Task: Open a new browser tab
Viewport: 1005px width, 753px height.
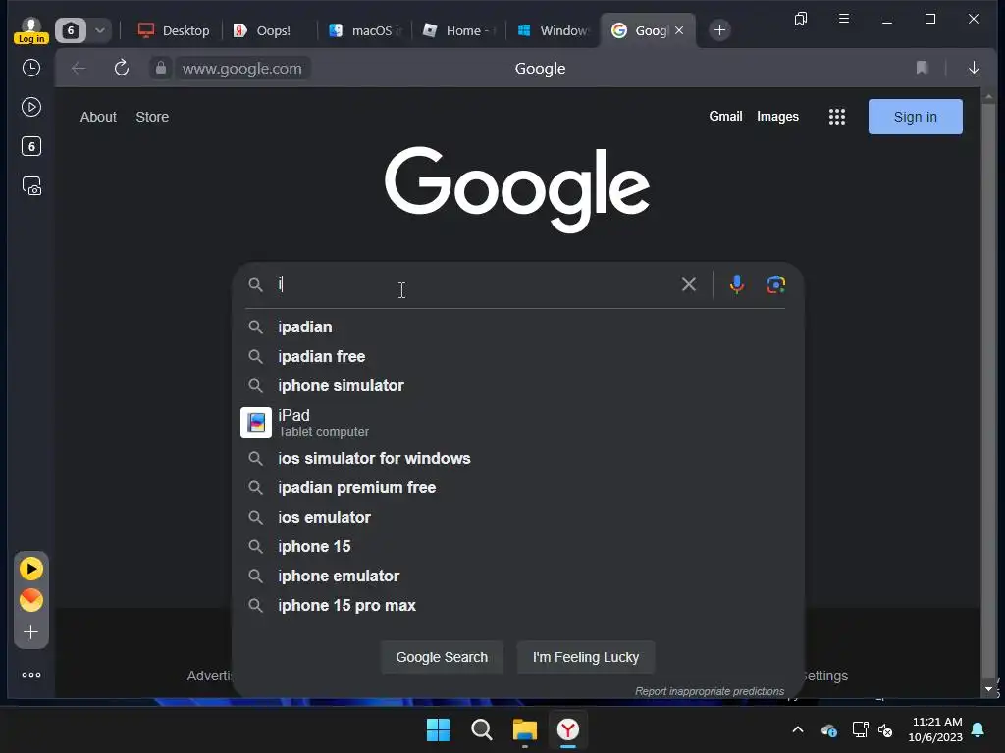Action: 719,30
